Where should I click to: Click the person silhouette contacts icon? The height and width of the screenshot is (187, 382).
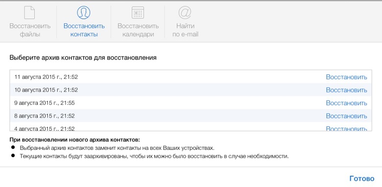point(84,12)
